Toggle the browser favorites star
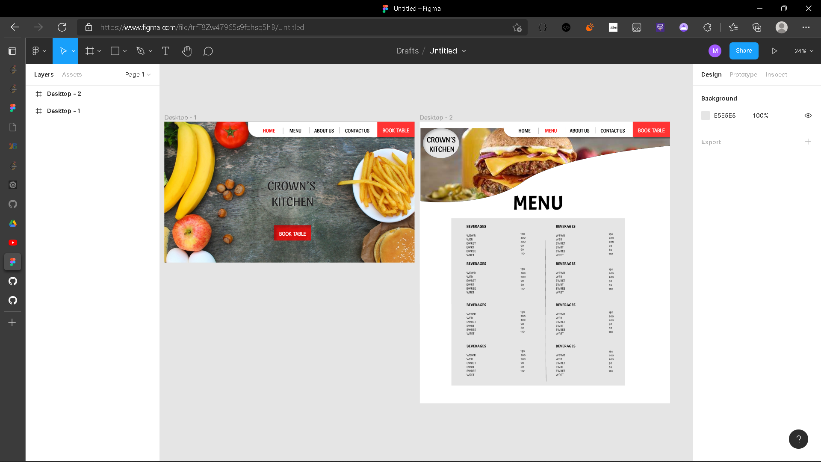Viewport: 821px width, 462px height. (x=517, y=27)
